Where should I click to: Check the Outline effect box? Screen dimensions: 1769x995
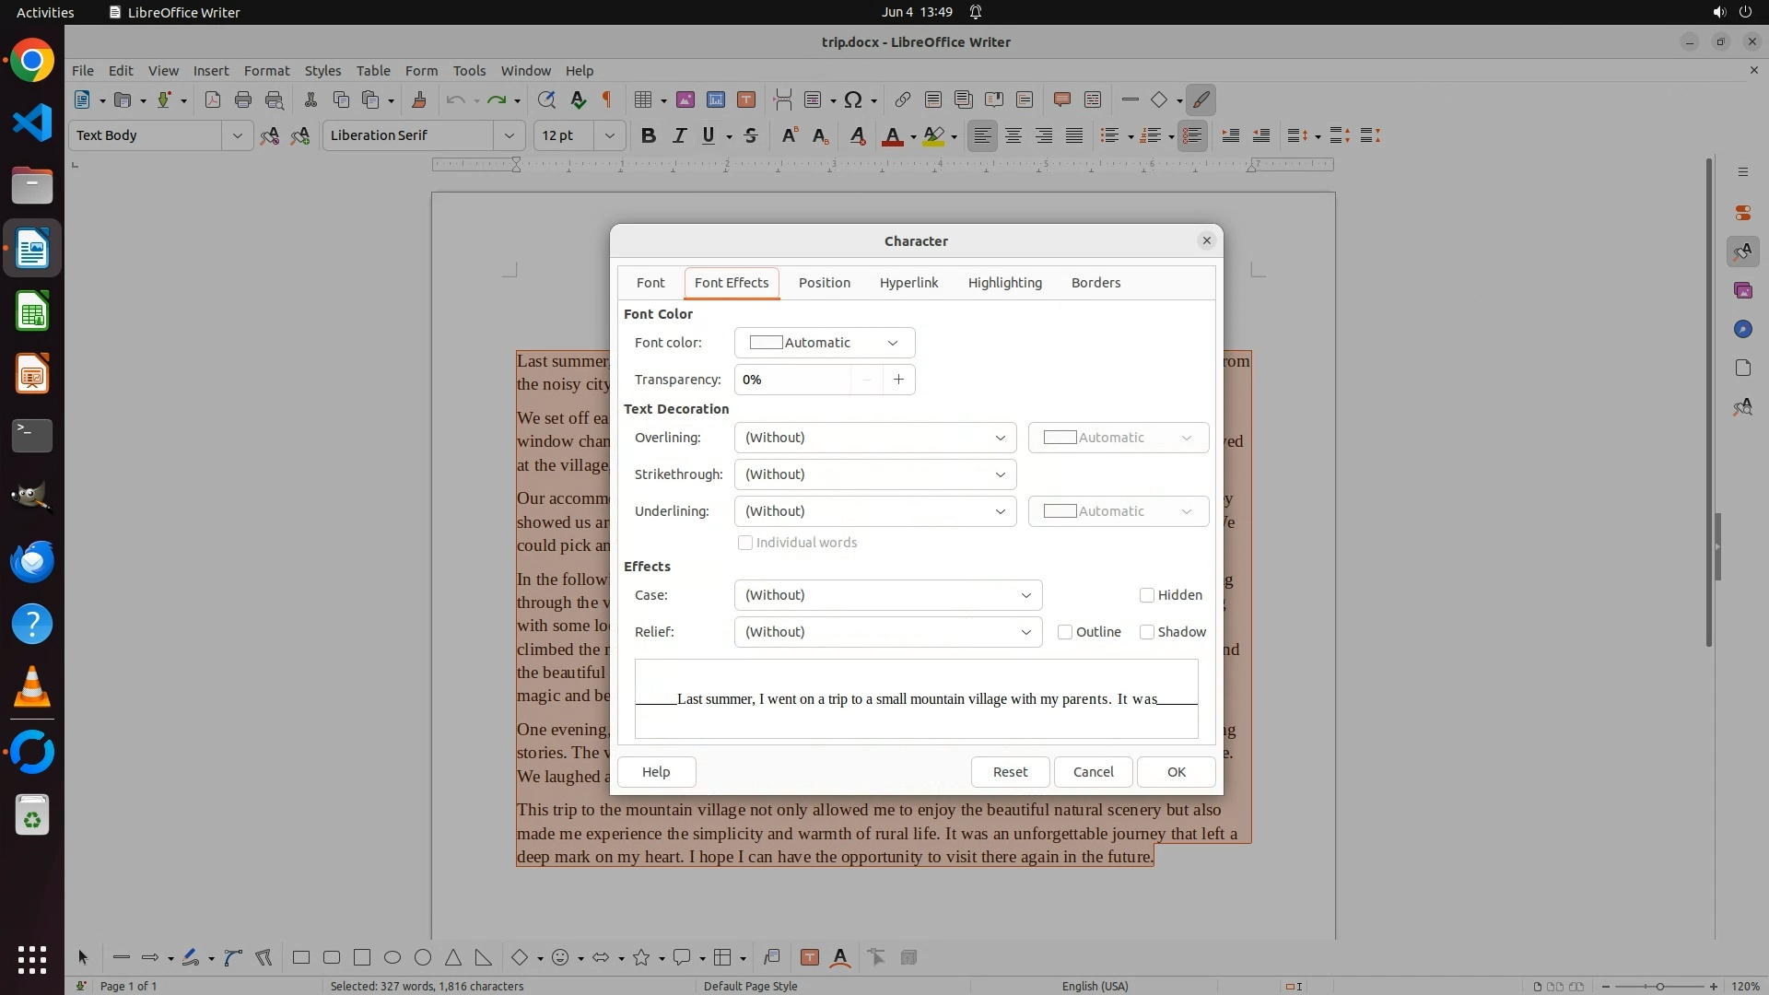click(1065, 632)
